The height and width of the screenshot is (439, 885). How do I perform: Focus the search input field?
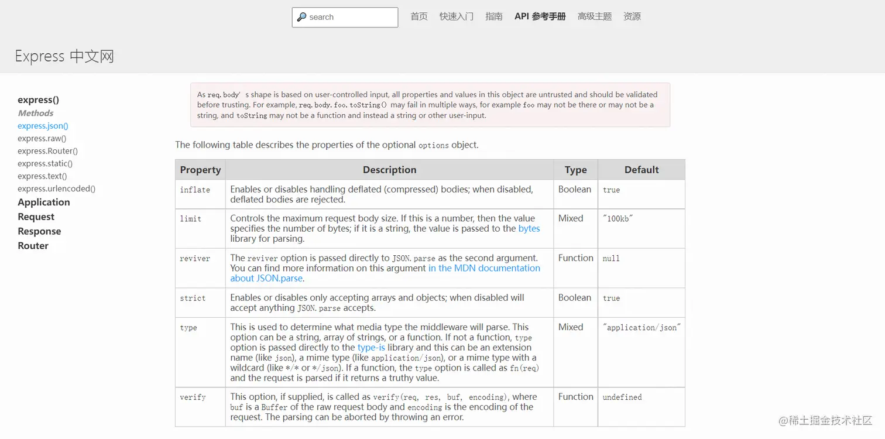(345, 17)
